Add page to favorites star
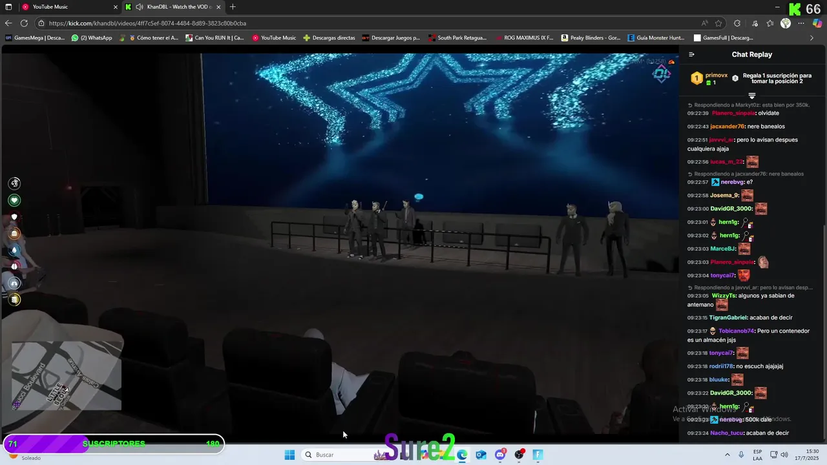The width and height of the screenshot is (827, 465). pos(718,23)
